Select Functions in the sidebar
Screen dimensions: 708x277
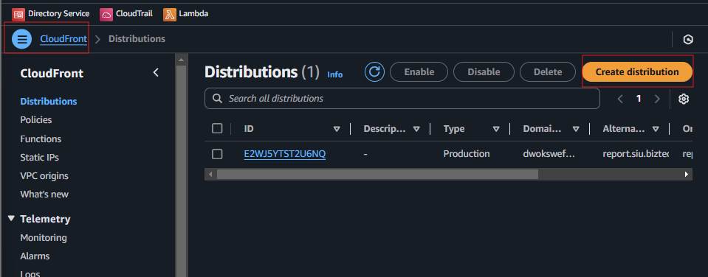pos(41,138)
